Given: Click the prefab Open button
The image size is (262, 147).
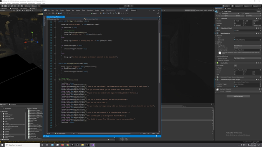Looking at the screenshot, I should [x=226, y=16].
